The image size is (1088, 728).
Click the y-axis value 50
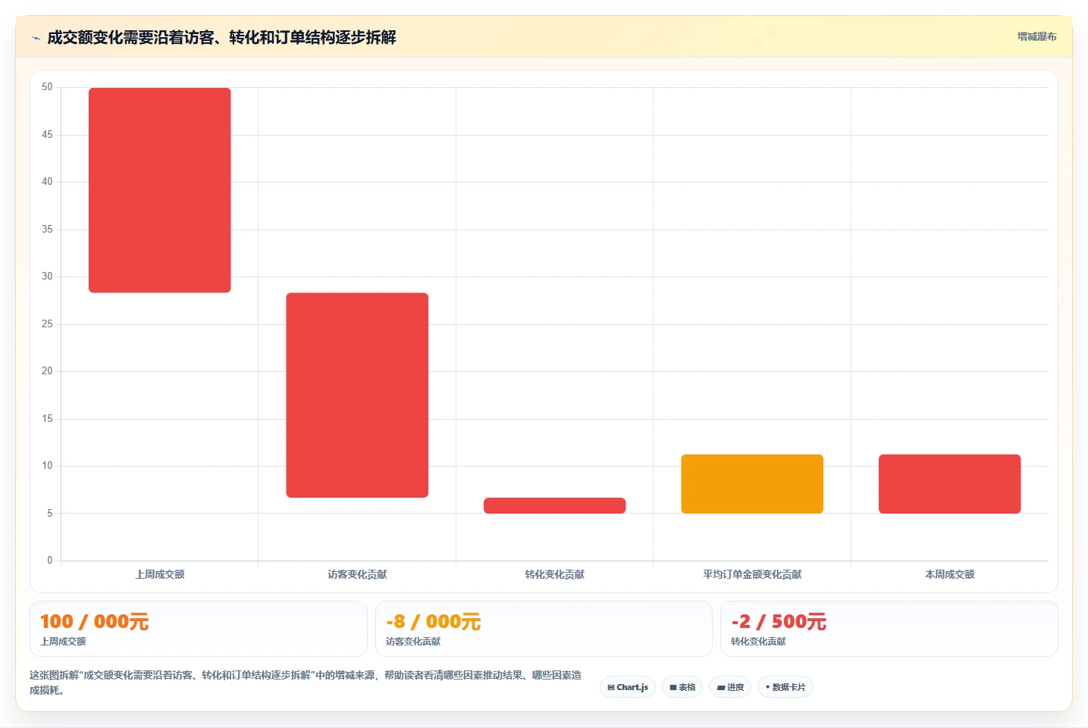pyautogui.click(x=47, y=87)
